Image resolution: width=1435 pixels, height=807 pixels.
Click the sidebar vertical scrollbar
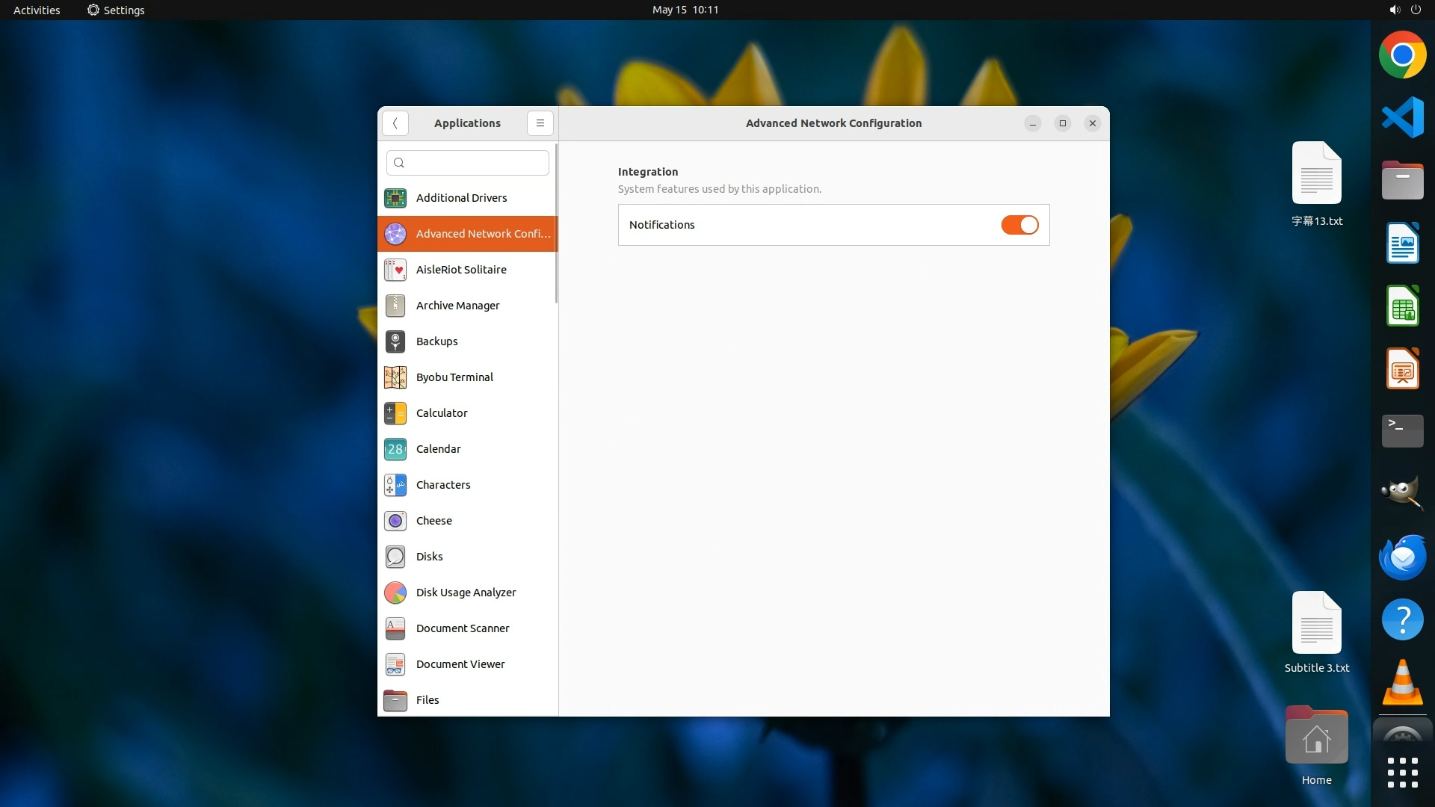pyautogui.click(x=556, y=224)
